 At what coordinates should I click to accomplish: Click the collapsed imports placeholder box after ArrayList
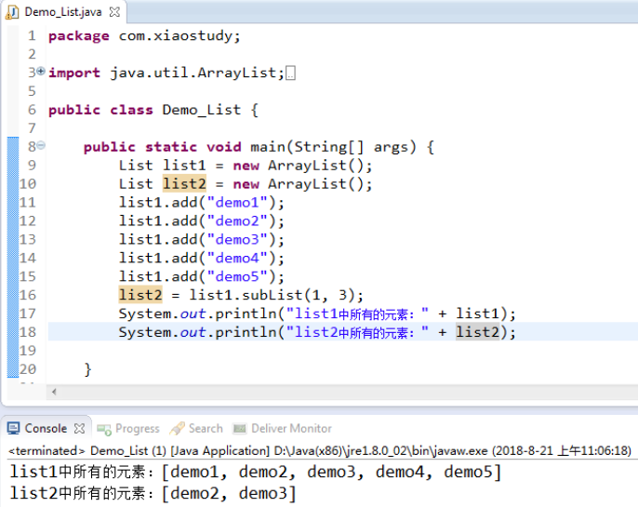pos(291,73)
